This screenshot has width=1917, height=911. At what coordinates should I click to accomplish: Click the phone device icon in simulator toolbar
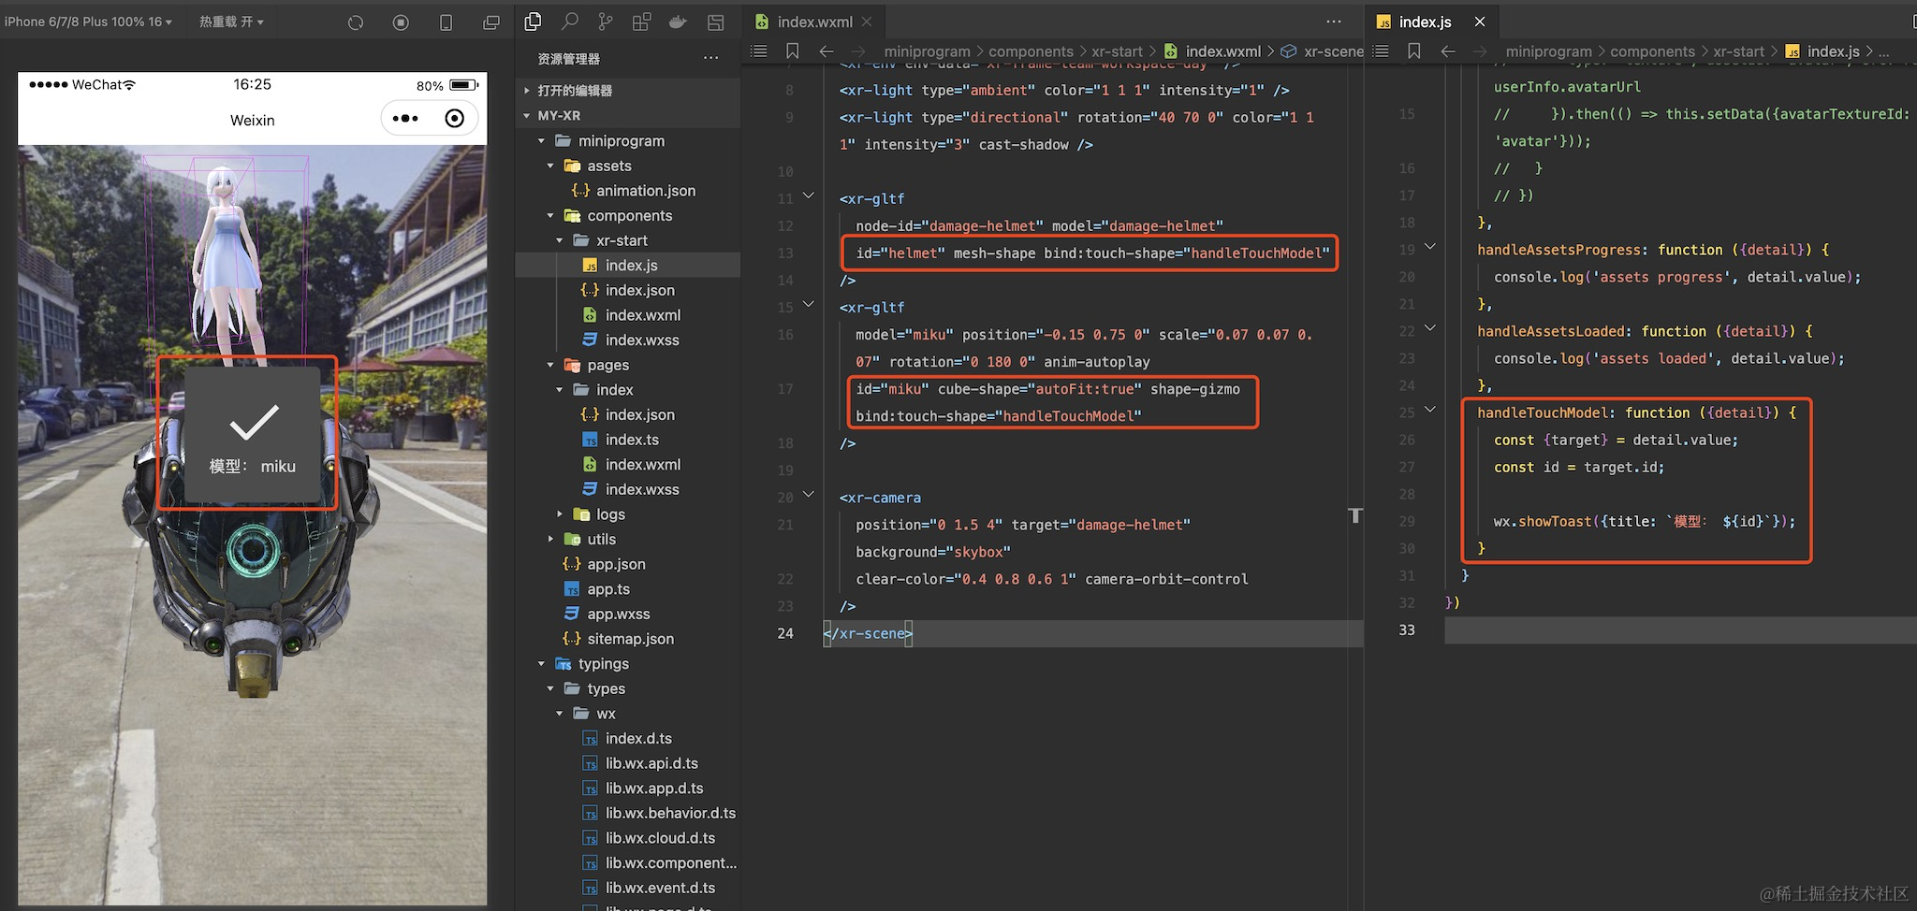pyautogui.click(x=446, y=22)
